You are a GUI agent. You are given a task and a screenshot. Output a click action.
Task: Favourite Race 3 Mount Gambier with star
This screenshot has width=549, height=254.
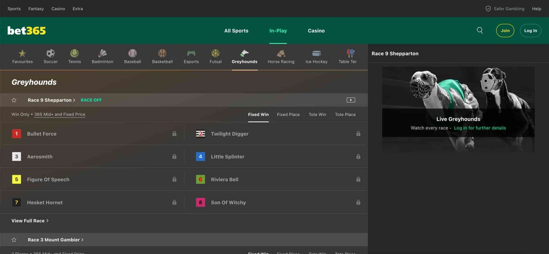click(x=14, y=240)
